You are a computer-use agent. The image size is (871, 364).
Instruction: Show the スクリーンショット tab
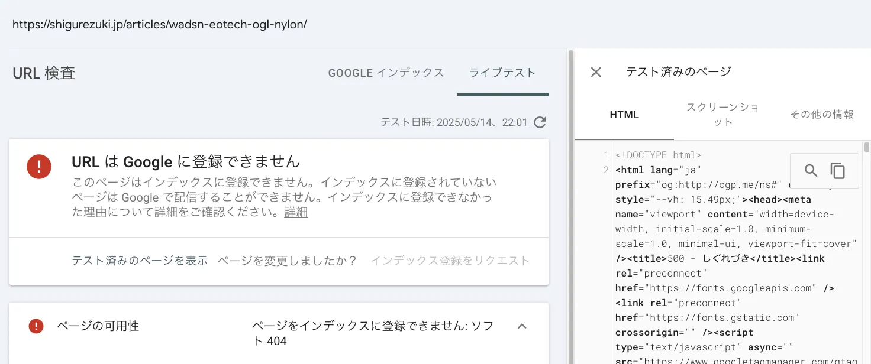[722, 115]
